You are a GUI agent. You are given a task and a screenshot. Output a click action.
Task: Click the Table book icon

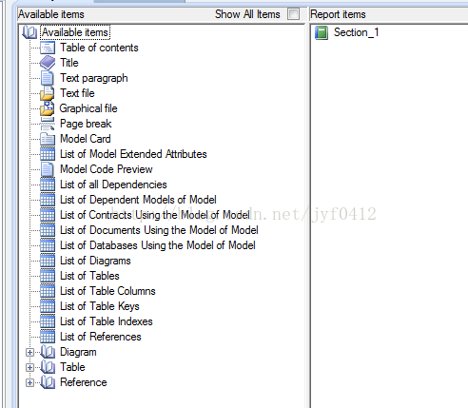point(48,367)
